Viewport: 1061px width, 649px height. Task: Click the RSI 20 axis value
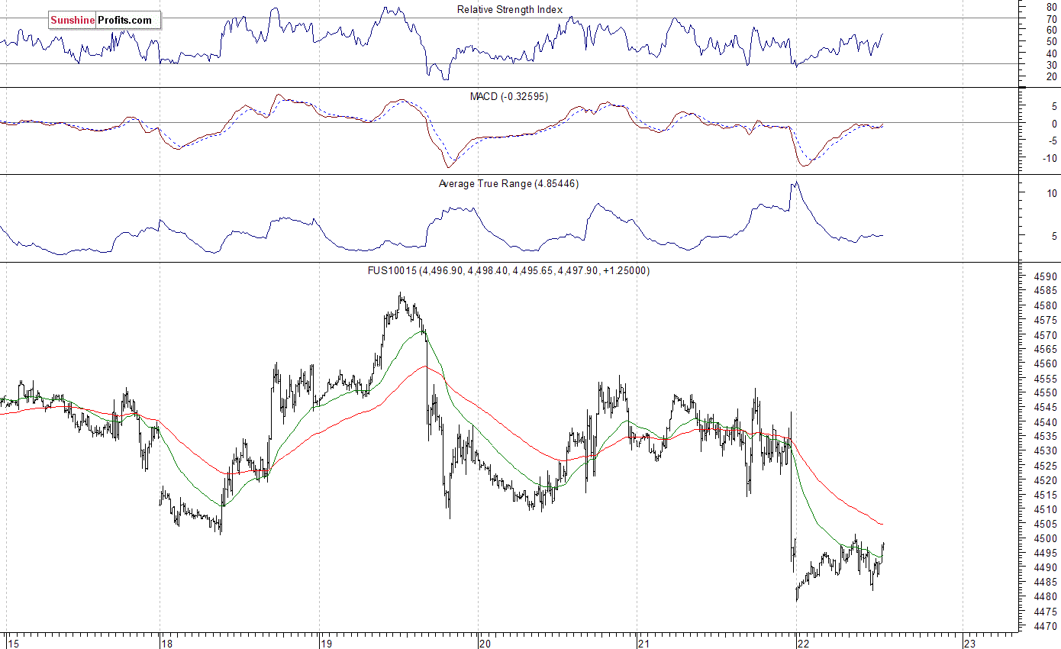[1051, 77]
